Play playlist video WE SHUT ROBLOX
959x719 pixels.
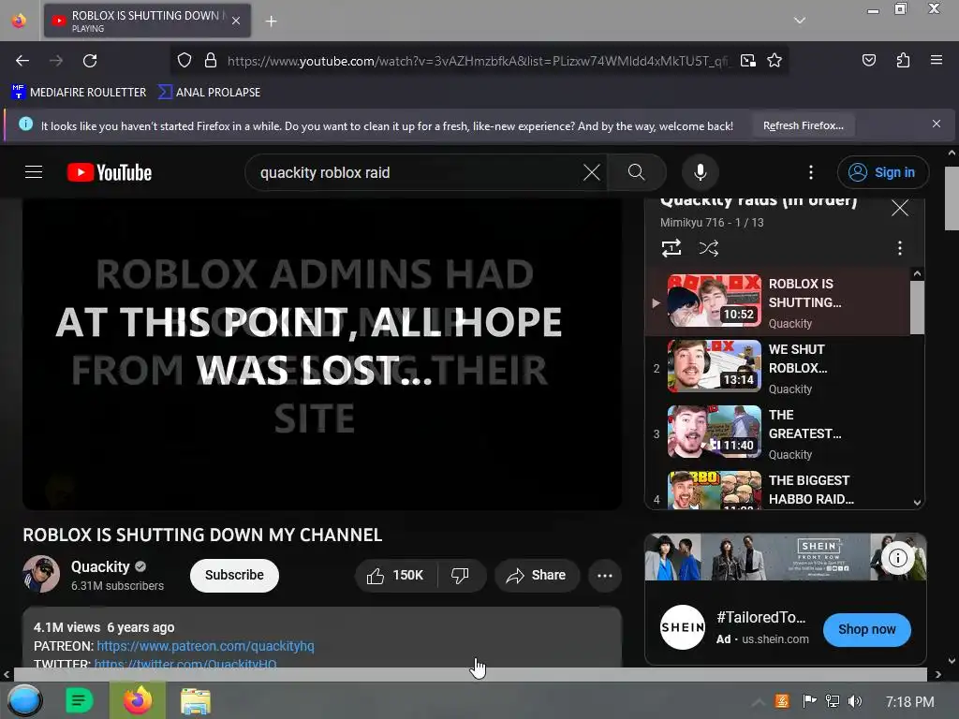coord(776,368)
